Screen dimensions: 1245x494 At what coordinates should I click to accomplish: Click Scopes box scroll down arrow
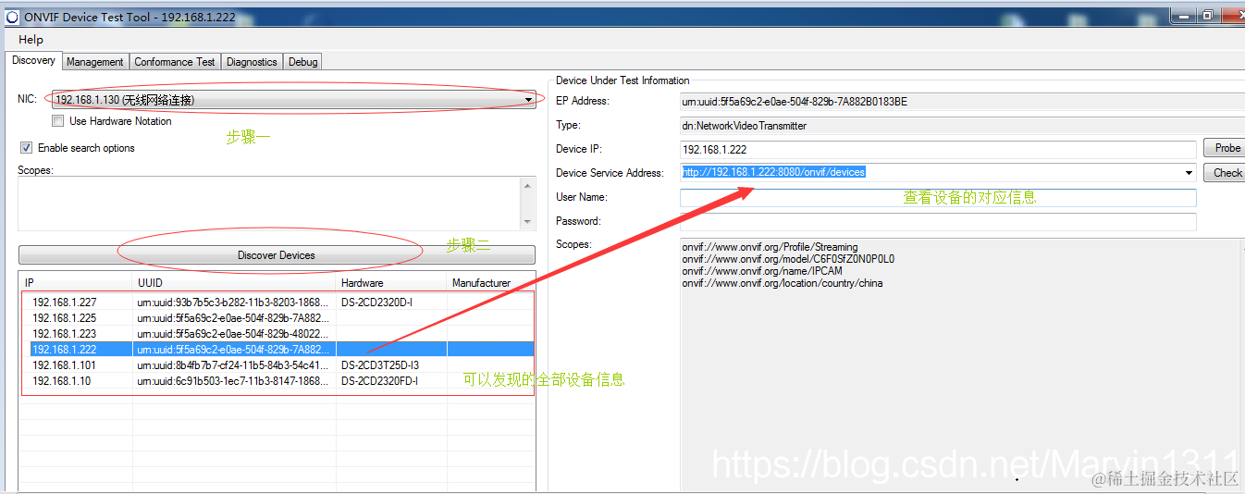(528, 222)
